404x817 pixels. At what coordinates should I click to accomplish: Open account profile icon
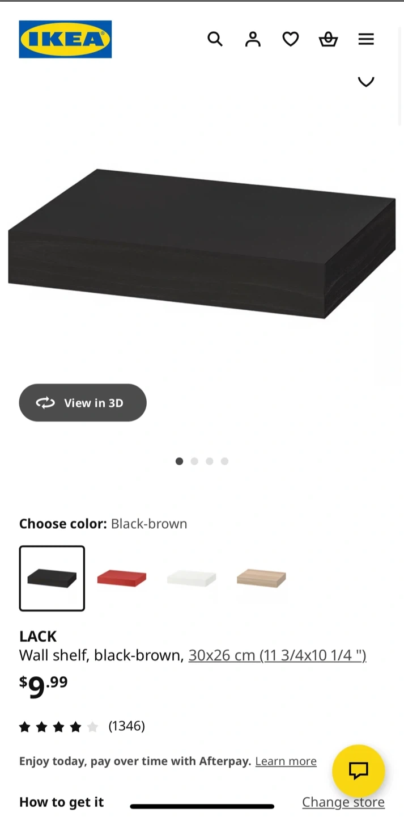click(253, 39)
